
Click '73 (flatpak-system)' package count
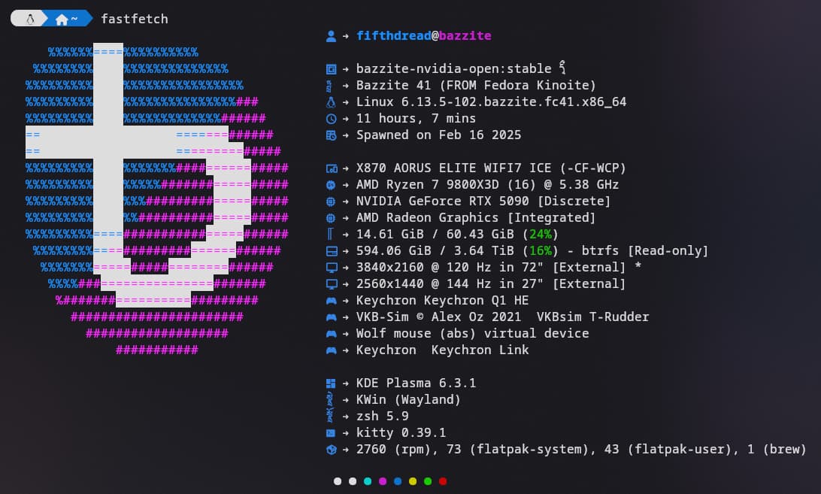pos(517,449)
